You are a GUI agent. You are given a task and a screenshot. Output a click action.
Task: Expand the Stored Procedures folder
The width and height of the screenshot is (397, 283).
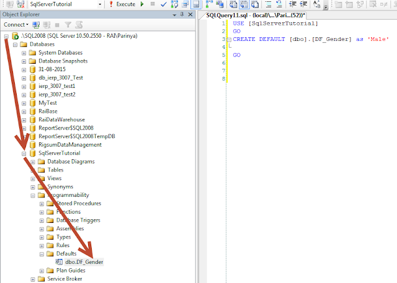pyautogui.click(x=42, y=204)
